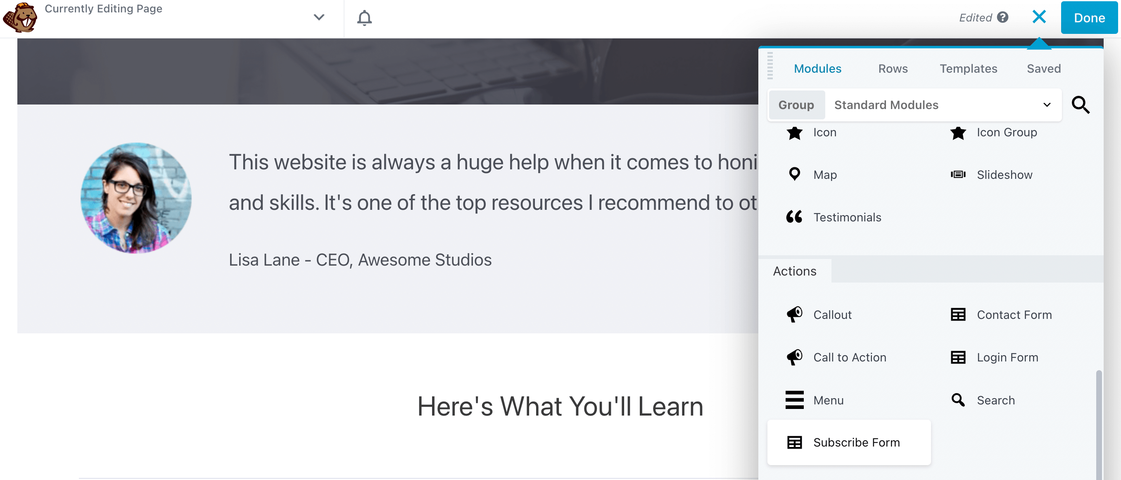
Task: Select the Slideshow module icon
Action: 958,174
